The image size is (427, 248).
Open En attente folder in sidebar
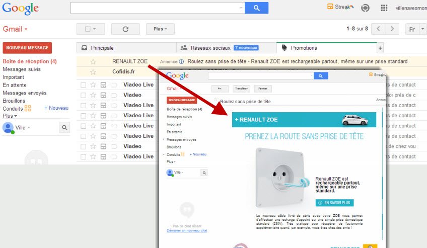pyautogui.click(x=15, y=85)
